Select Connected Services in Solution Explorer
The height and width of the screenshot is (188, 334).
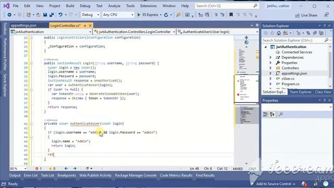[296, 52]
